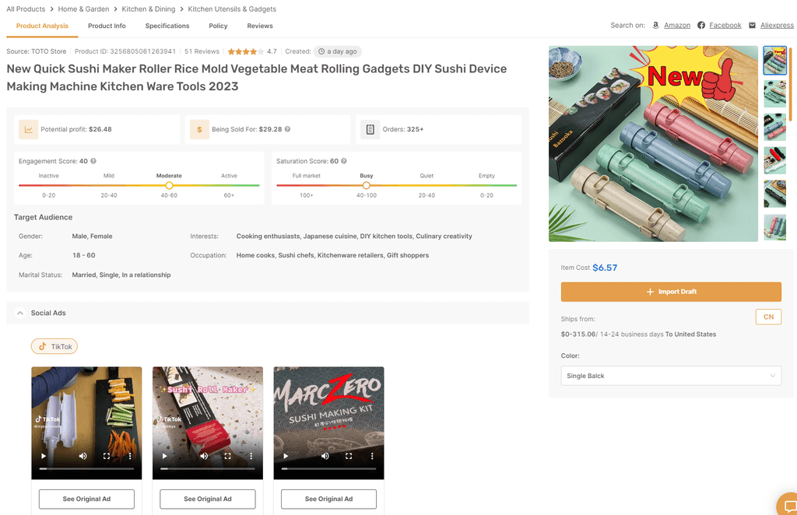
Task: Select the third product thumbnail
Action: pyautogui.click(x=774, y=127)
